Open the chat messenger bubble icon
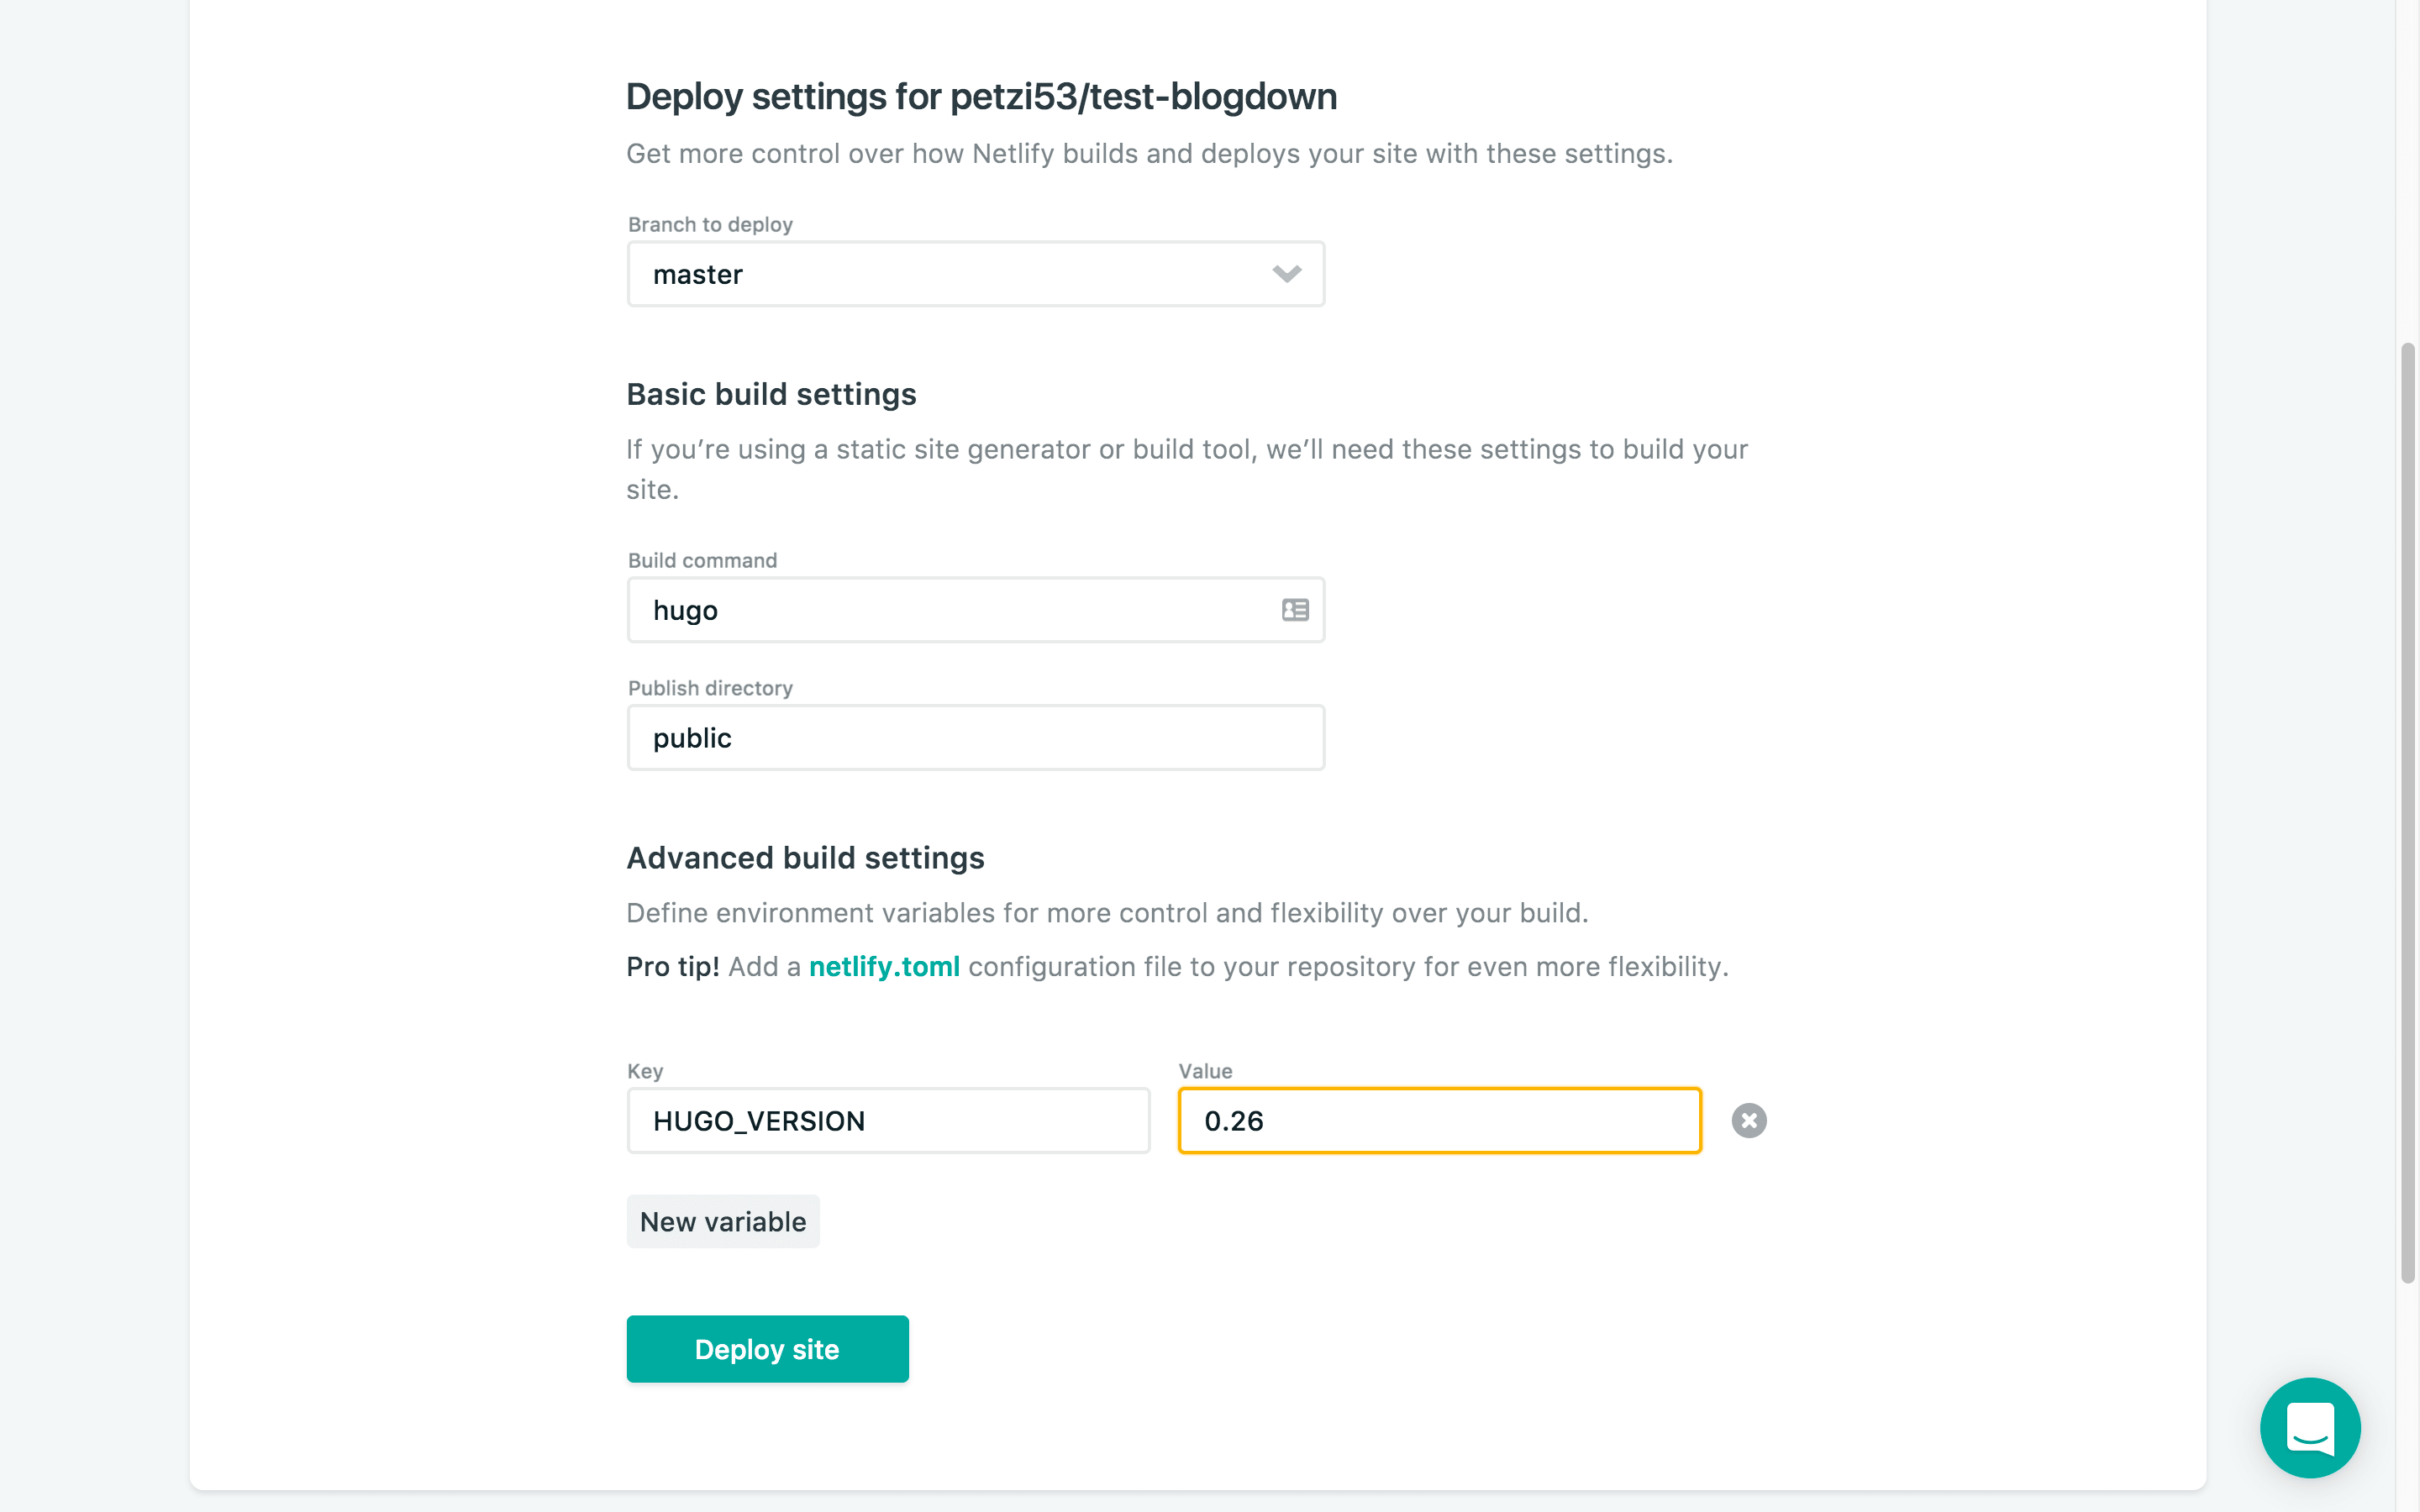Image resolution: width=2420 pixels, height=1512 pixels. pos(2309,1427)
